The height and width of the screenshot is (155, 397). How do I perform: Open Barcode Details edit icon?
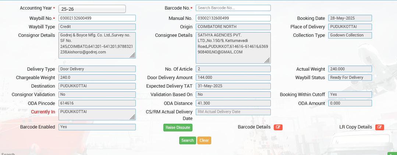[x=278, y=127]
